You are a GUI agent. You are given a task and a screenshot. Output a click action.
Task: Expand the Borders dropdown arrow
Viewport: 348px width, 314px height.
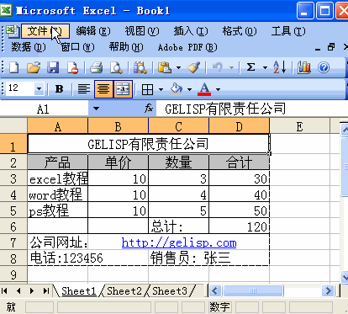161,89
